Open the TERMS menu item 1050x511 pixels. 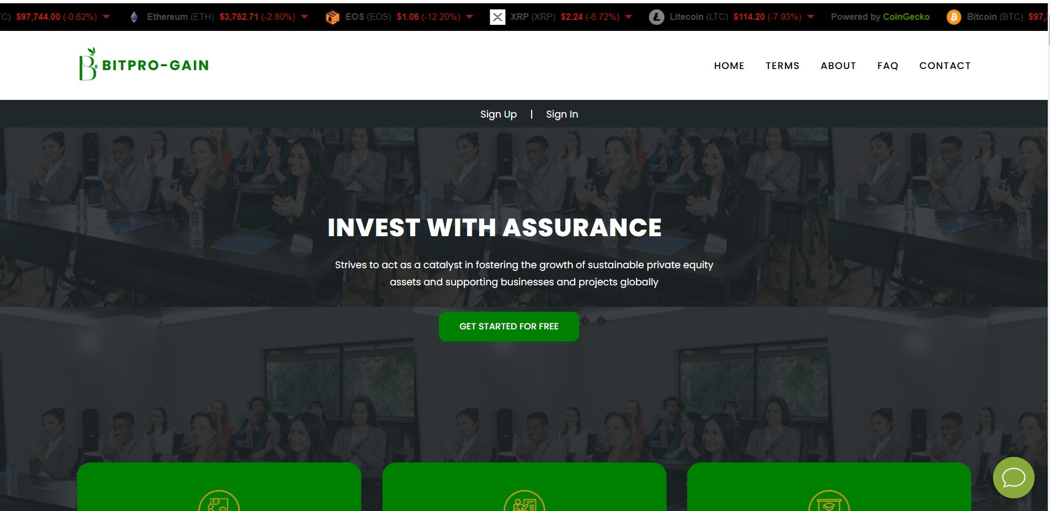click(x=782, y=66)
